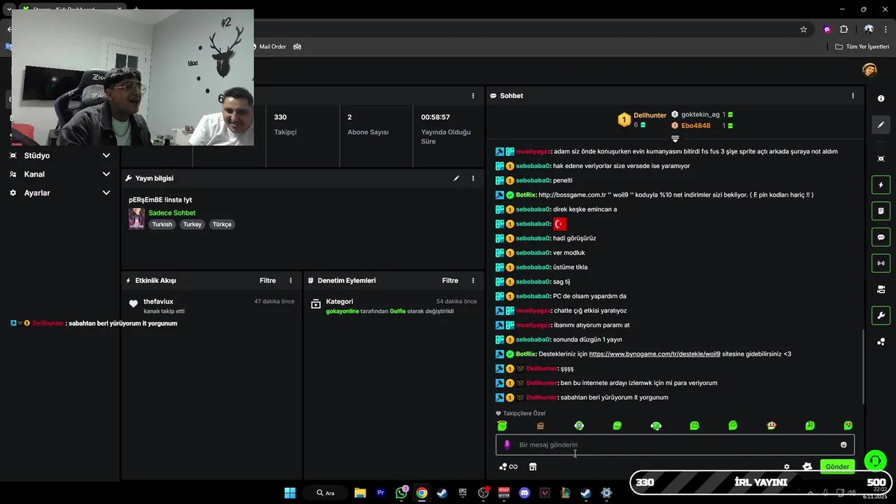The width and height of the screenshot is (896, 504).
Task: Open Denetim Eylemleri three-dot menu
Action: (473, 281)
